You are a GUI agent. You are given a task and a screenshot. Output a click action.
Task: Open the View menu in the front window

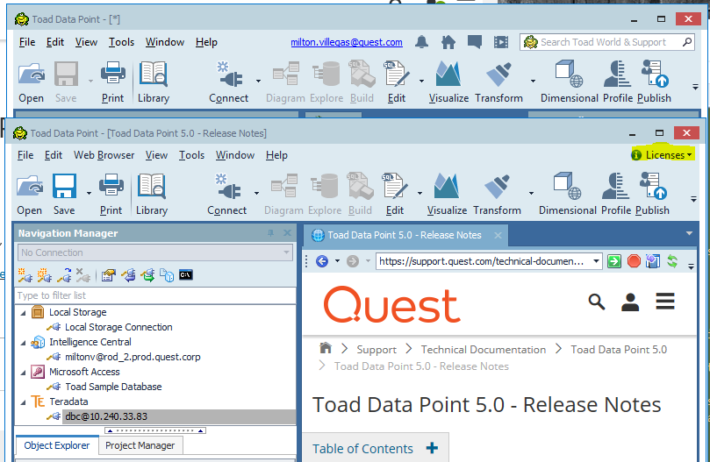pyautogui.click(x=157, y=155)
